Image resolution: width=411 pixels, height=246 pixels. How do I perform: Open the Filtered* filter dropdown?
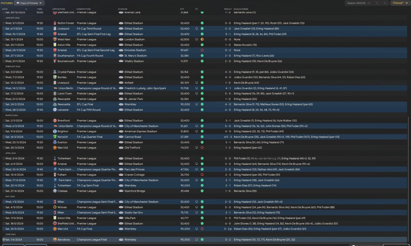400,3
